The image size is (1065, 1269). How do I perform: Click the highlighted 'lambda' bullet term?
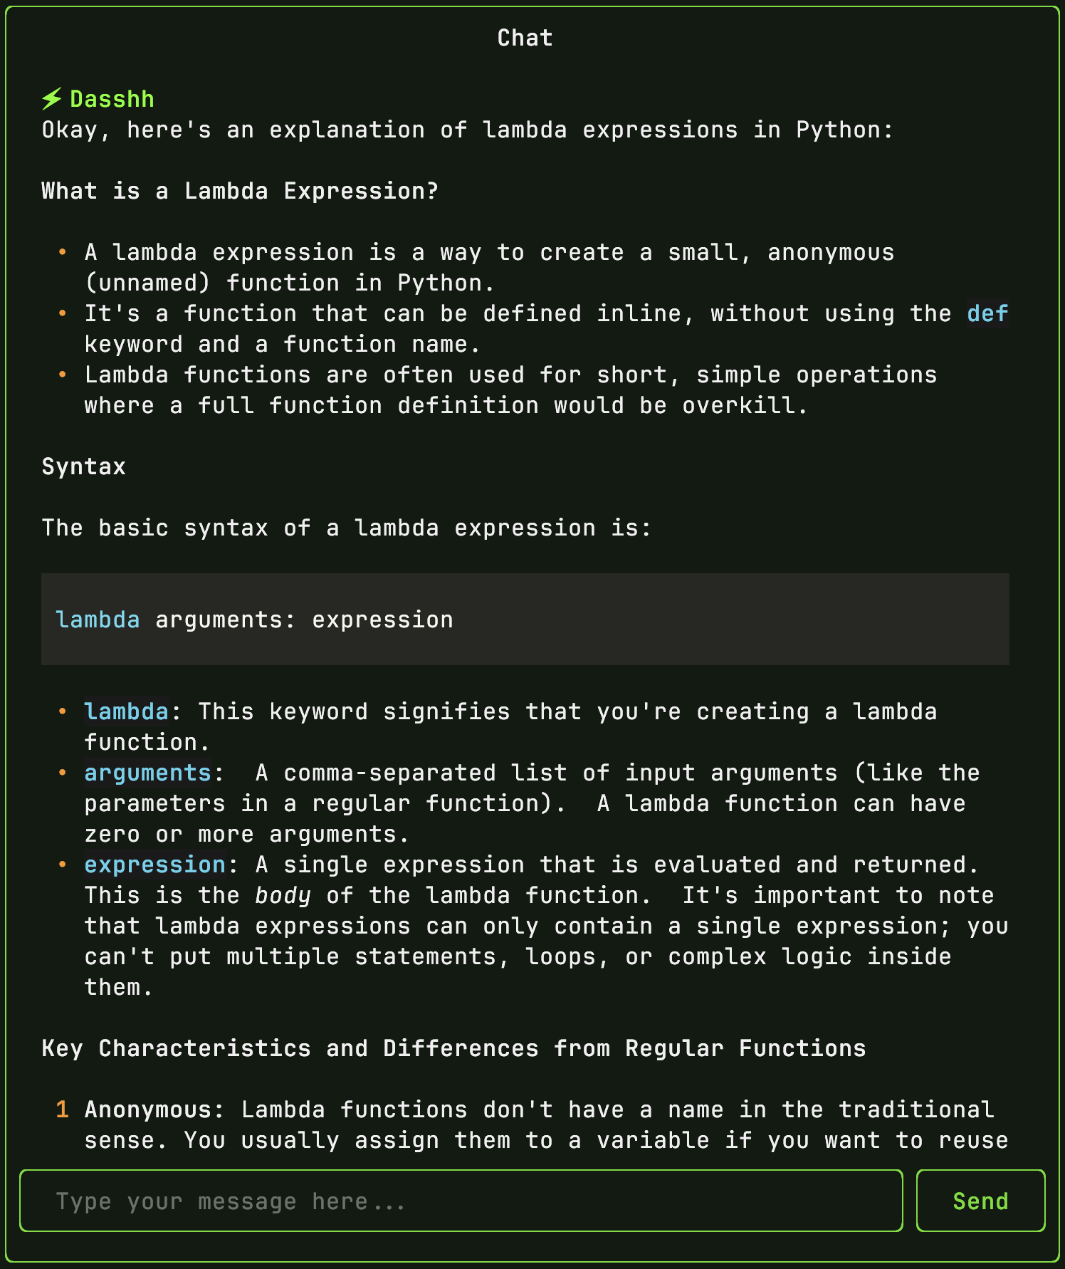point(126,711)
